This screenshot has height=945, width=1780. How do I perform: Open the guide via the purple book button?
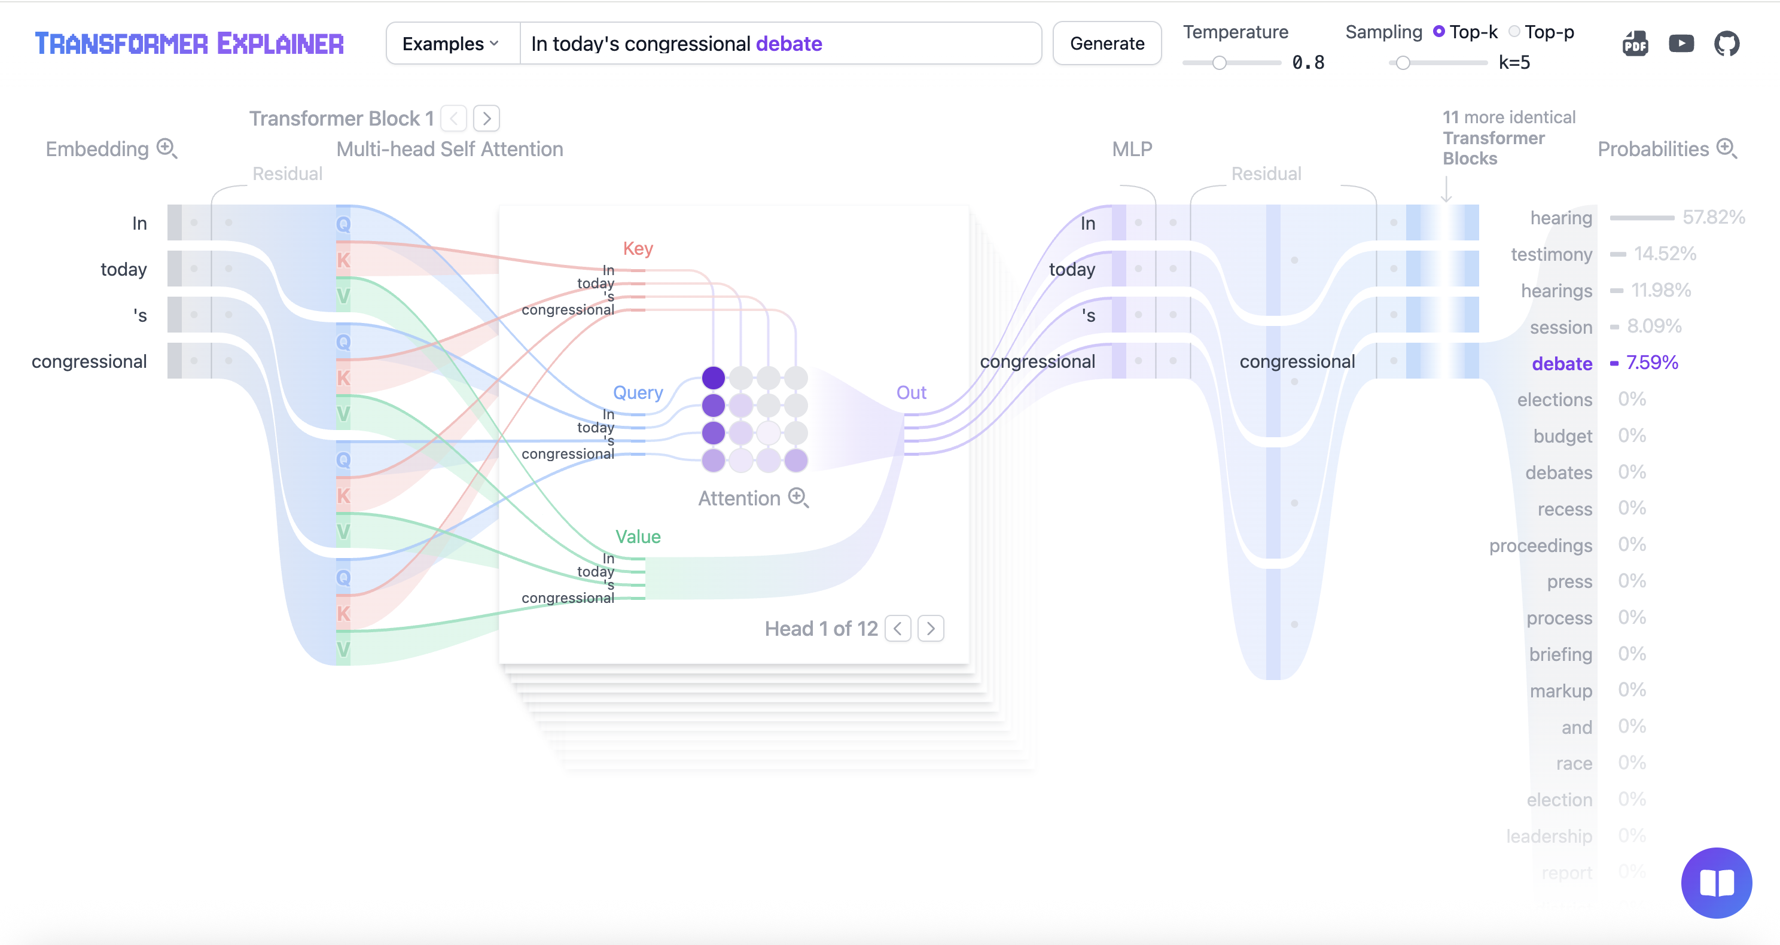pyautogui.click(x=1717, y=882)
